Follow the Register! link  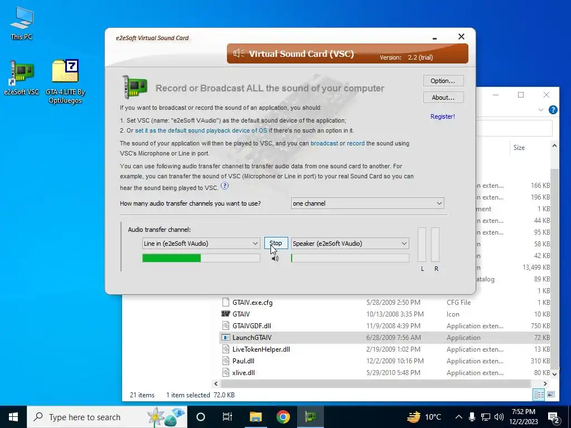442,116
